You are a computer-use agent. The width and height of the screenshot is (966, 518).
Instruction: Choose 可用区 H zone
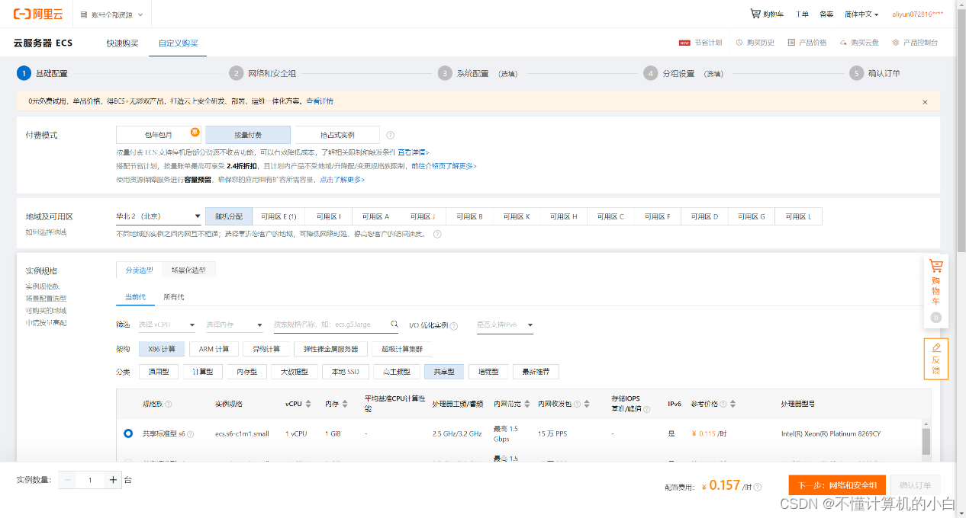[563, 216]
